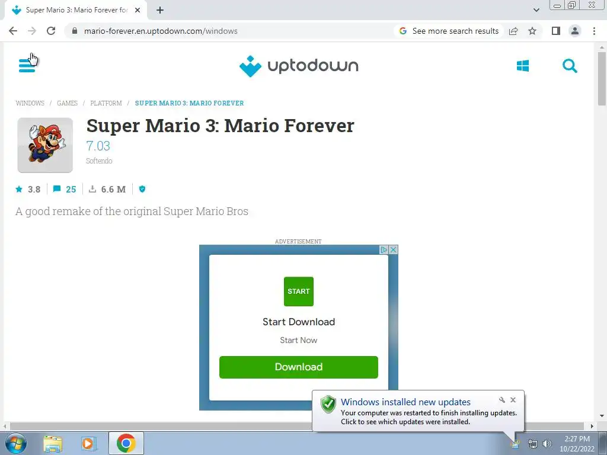Click the address bar URL
This screenshot has width=607, height=455.
coord(161,31)
